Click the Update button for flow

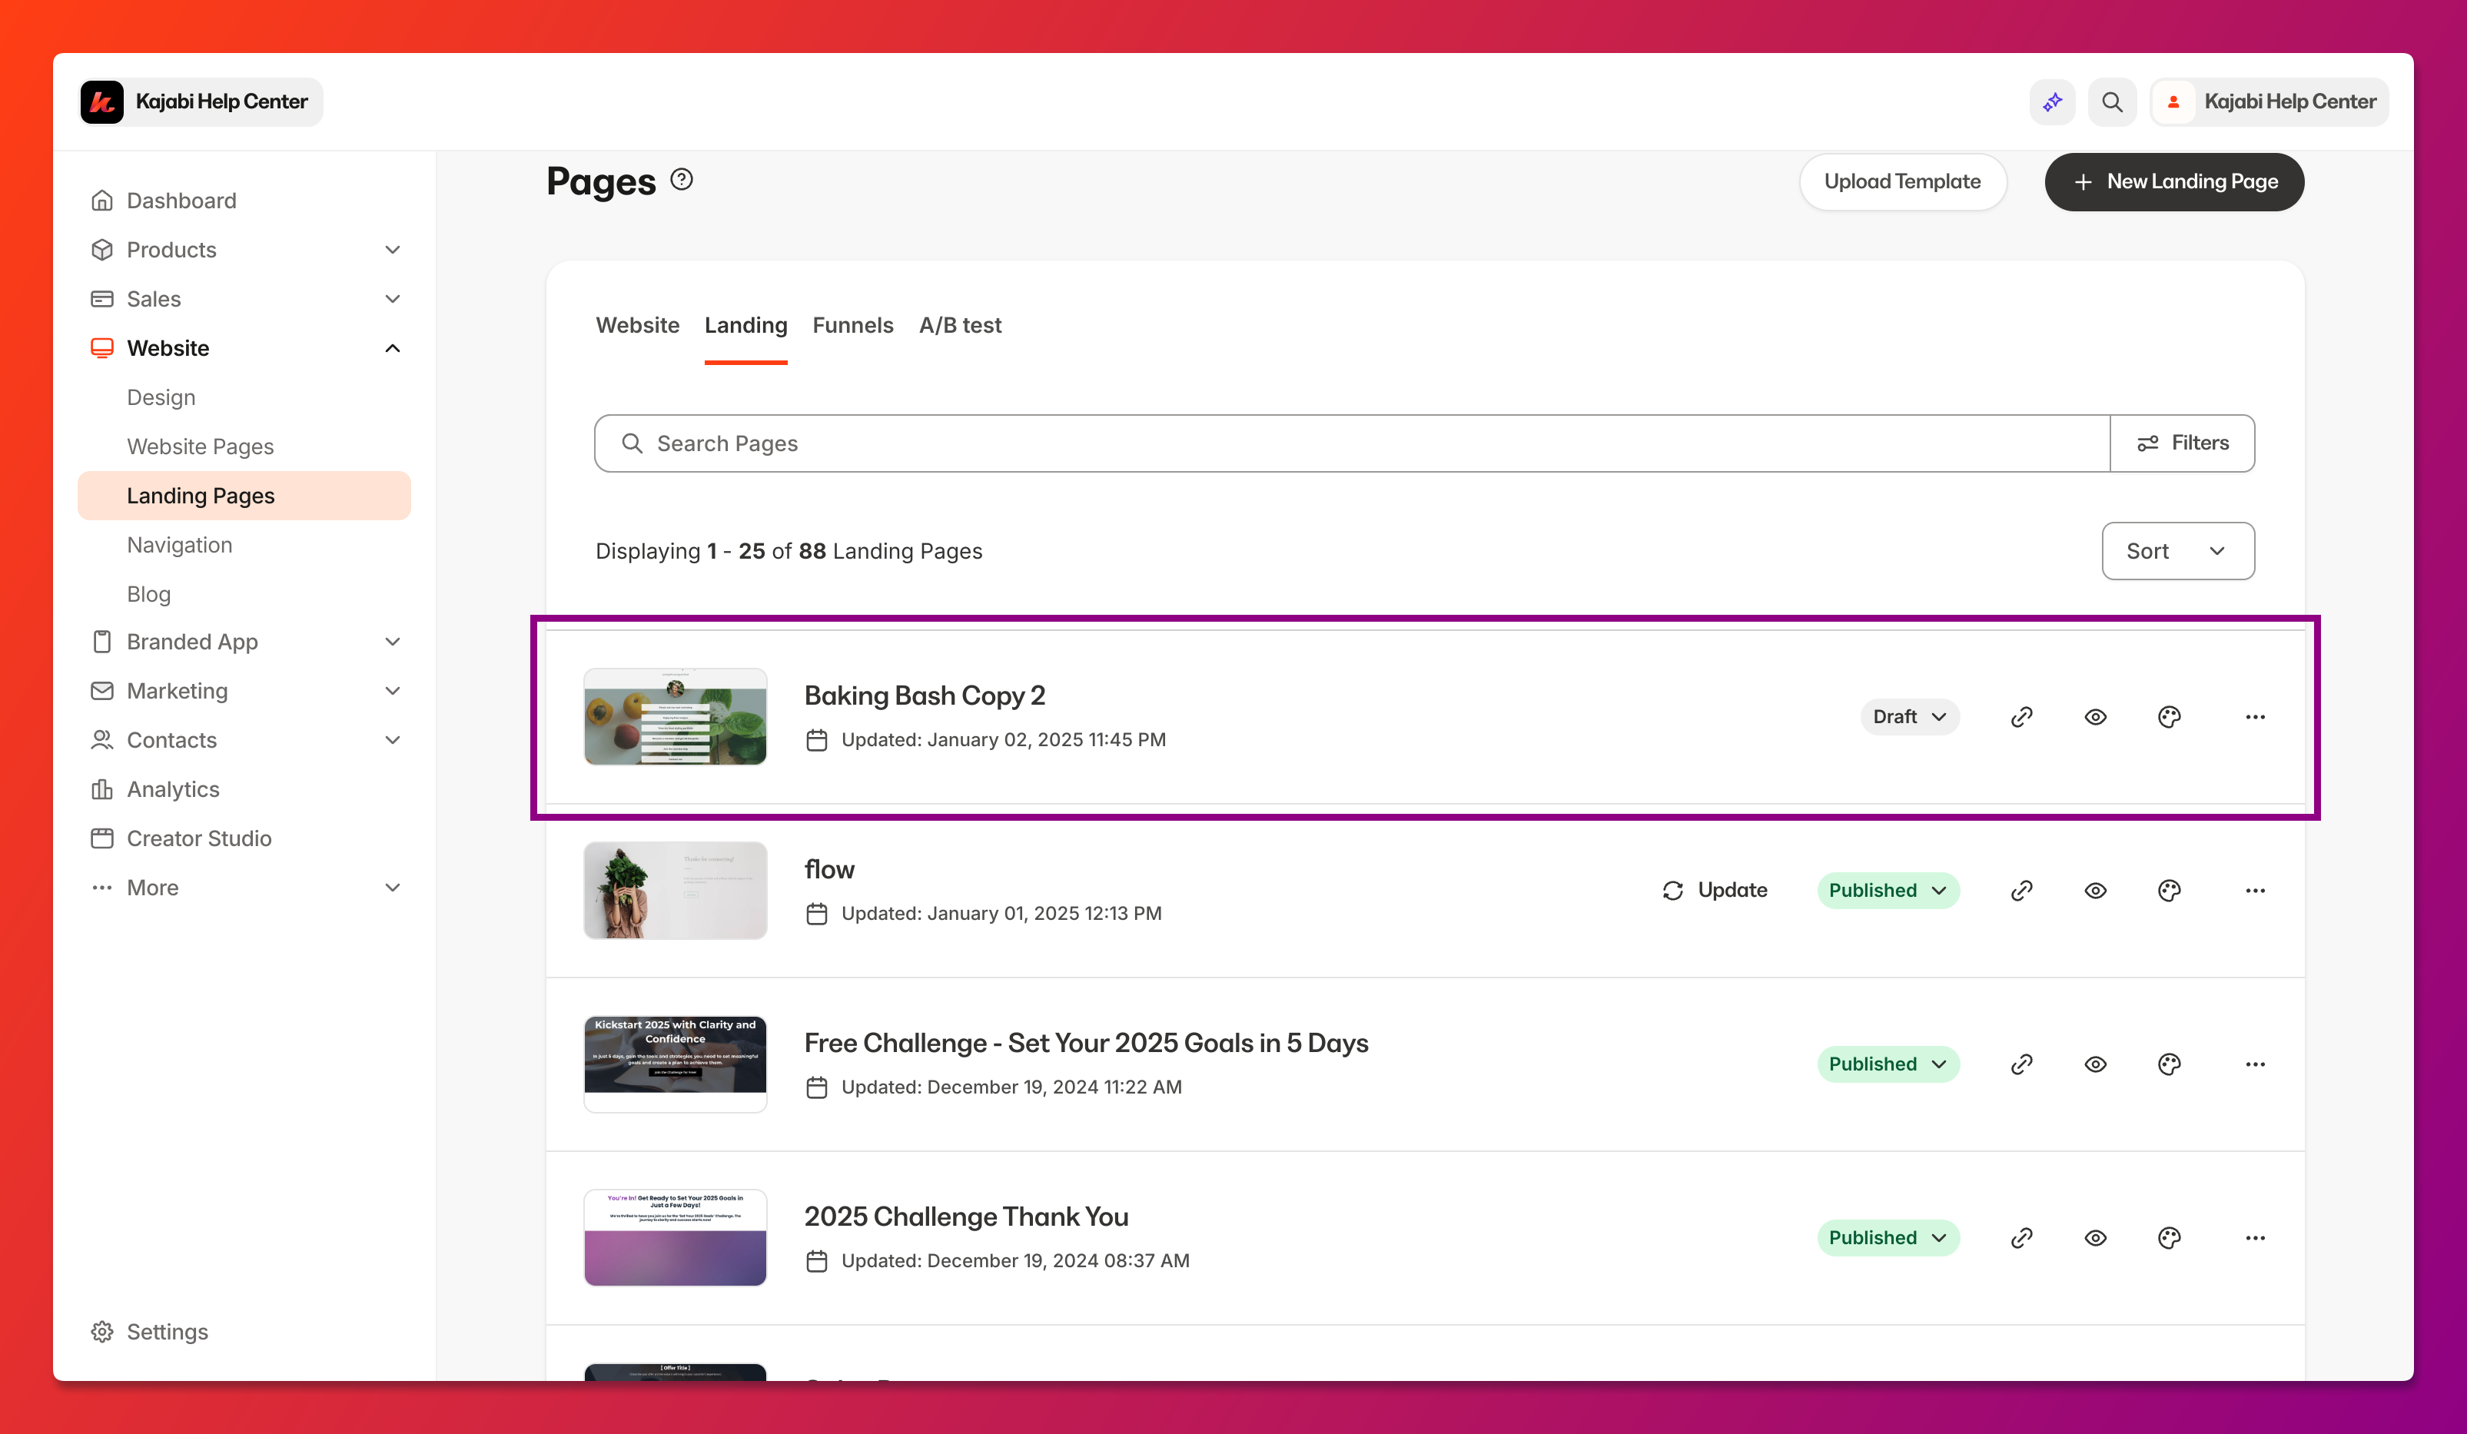1715,891
